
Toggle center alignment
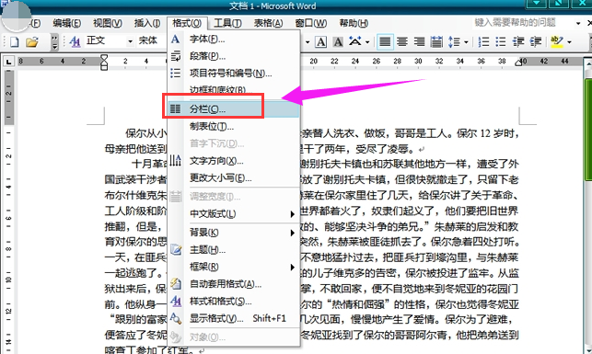click(402, 41)
